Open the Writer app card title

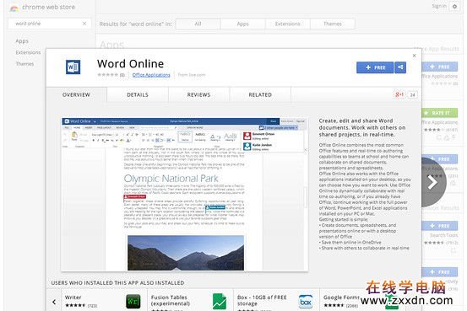[73, 298]
